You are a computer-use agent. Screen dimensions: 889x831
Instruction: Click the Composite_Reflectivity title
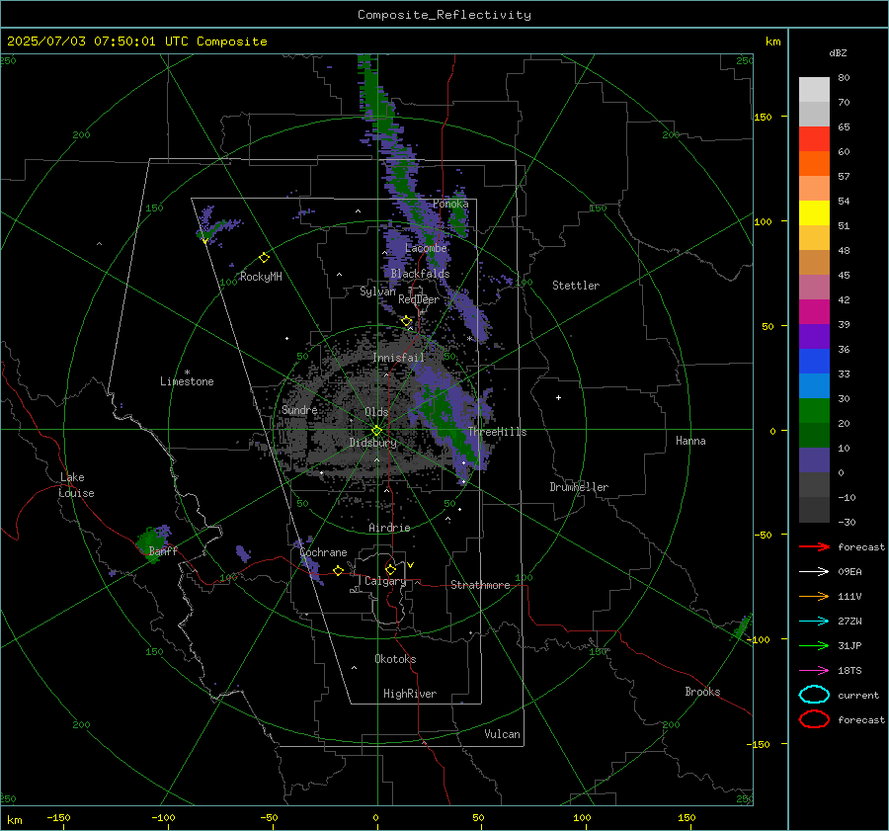pyautogui.click(x=444, y=15)
